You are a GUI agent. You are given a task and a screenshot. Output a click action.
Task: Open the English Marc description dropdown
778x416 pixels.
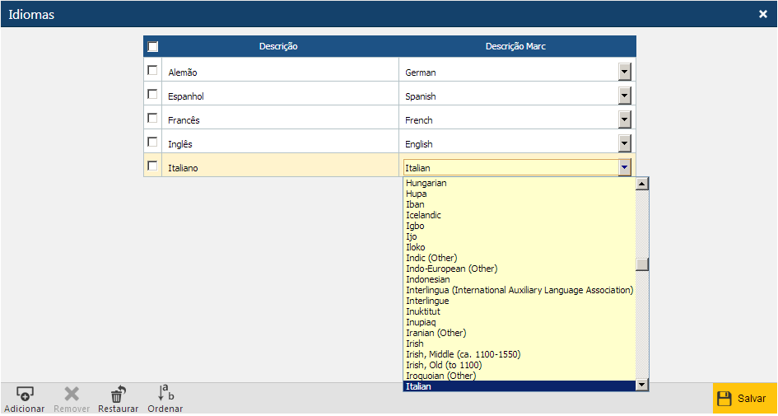pos(624,144)
